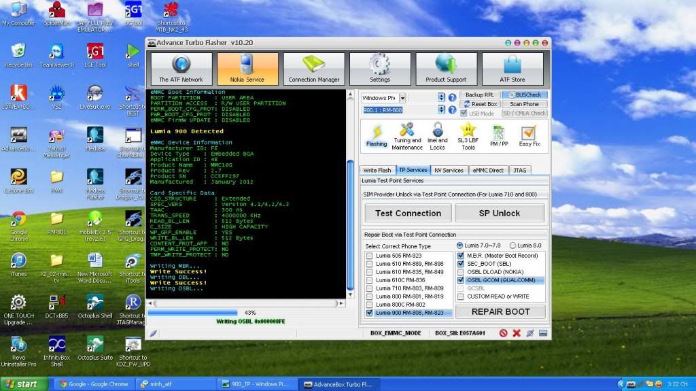Select Lumia 8.0 radio button
696x391 pixels.
(512, 245)
